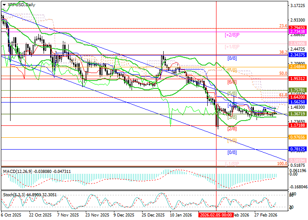Select the [+2/8]P Murrey level label
The height and width of the screenshot is (220, 308).
[x=231, y=34]
